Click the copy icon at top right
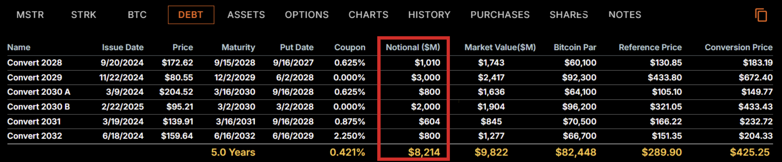This screenshot has height=162, width=782. pyautogui.click(x=761, y=15)
